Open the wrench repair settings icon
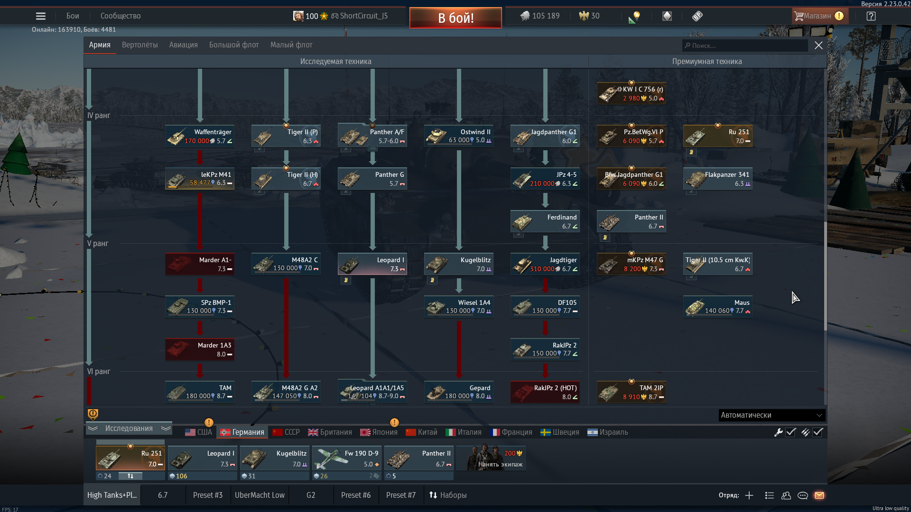The height and width of the screenshot is (512, 911). pos(778,432)
